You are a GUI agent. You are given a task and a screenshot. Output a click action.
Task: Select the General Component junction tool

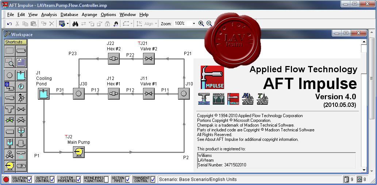[22, 143]
